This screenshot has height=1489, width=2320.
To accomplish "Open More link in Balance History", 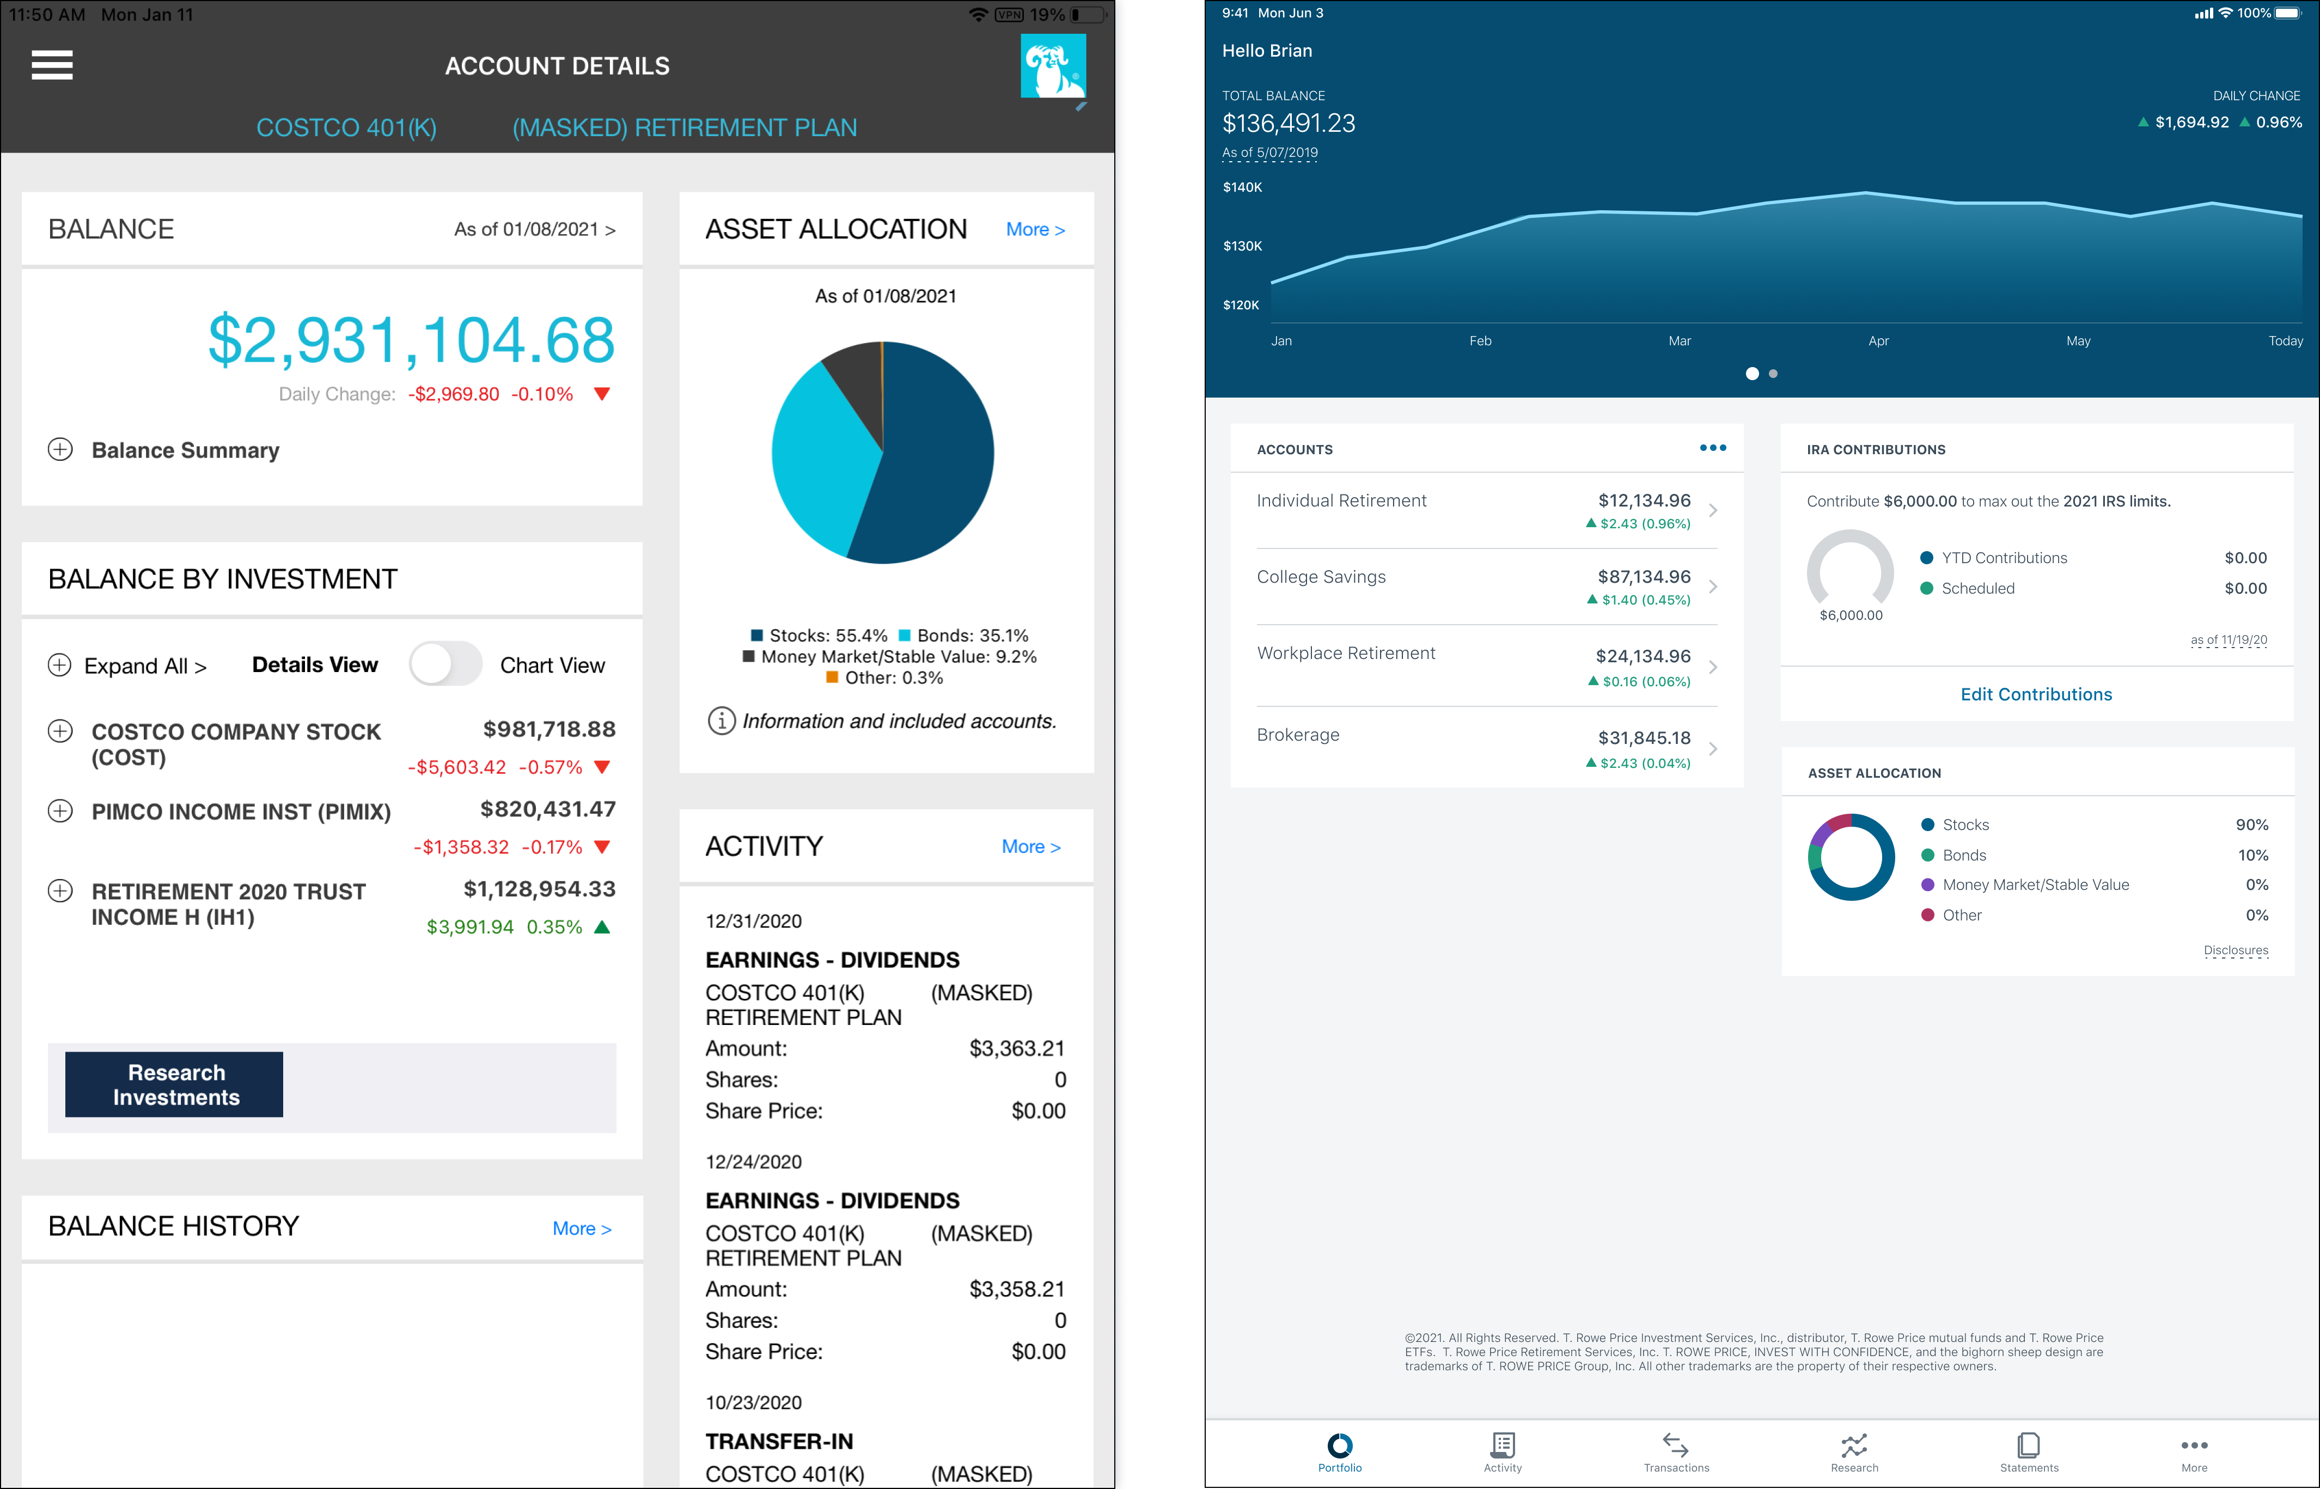I will [x=582, y=1228].
